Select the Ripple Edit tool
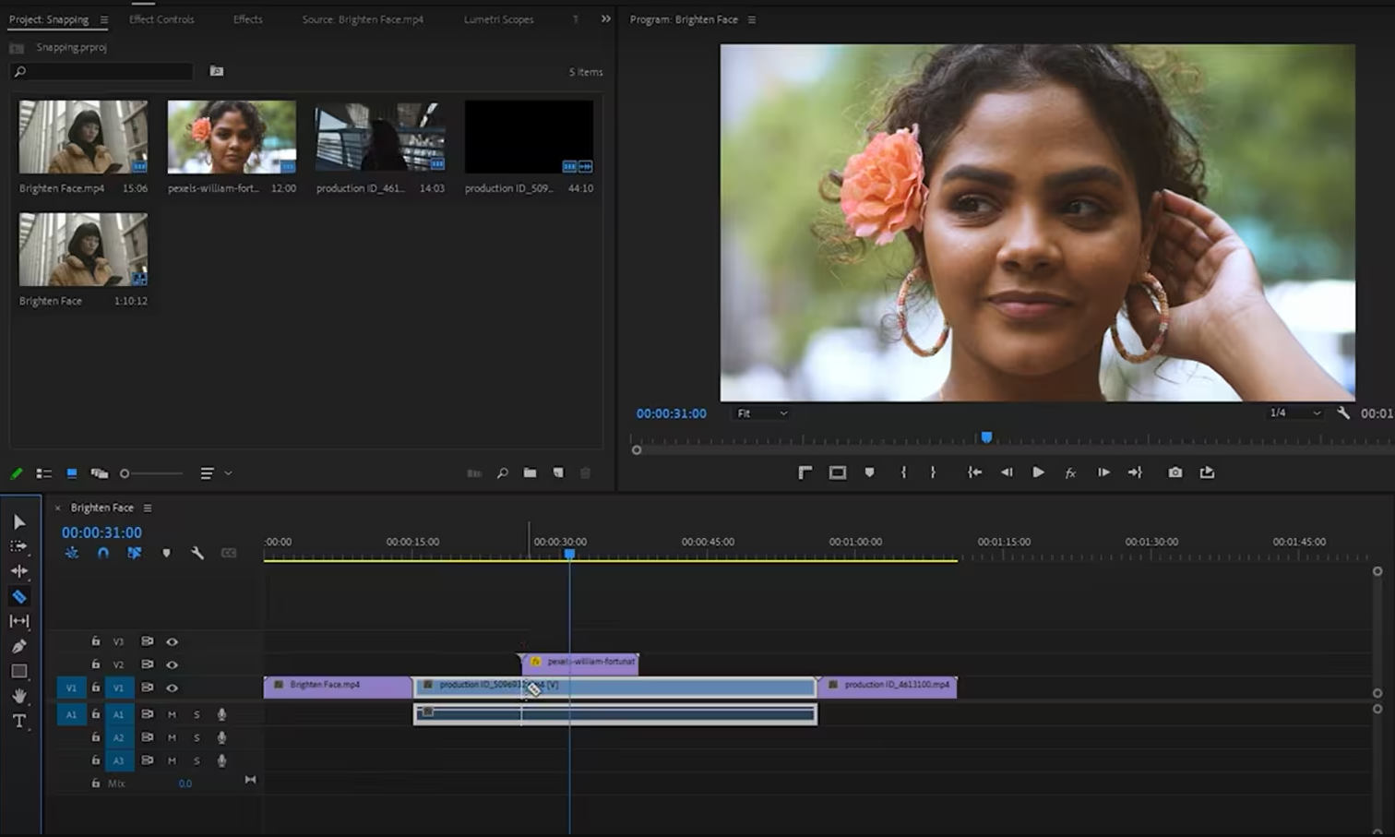This screenshot has width=1395, height=837. (x=19, y=571)
